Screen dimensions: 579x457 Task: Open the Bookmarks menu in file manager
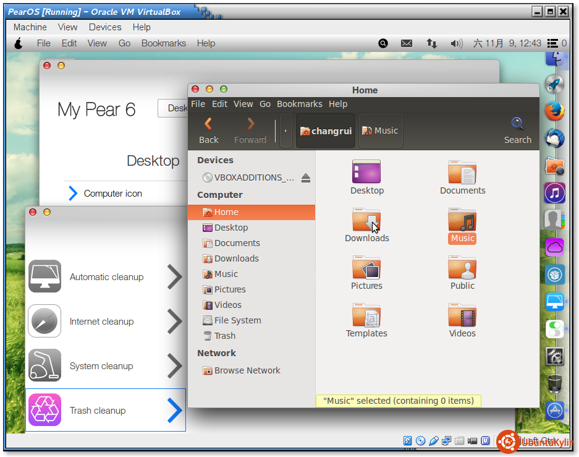[x=299, y=104]
